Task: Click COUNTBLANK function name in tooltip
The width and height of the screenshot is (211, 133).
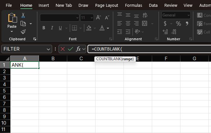Action: click(108, 59)
